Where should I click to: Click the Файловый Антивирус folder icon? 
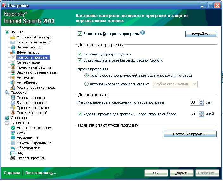tap(13, 37)
